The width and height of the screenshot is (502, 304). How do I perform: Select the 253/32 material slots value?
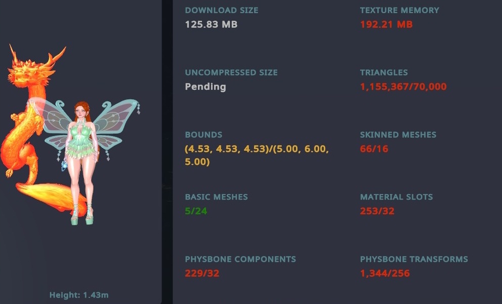[377, 211]
